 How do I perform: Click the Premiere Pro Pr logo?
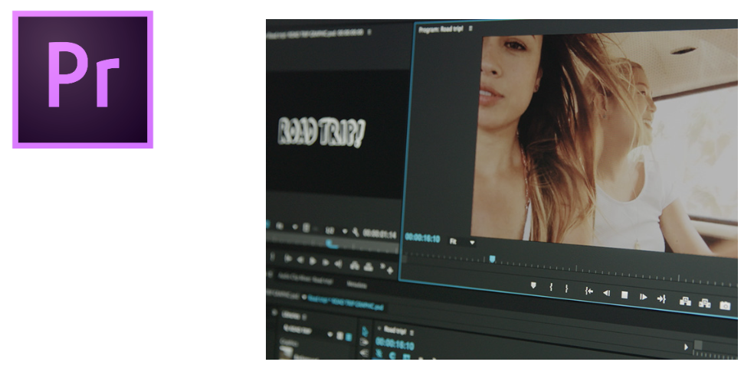tap(83, 79)
